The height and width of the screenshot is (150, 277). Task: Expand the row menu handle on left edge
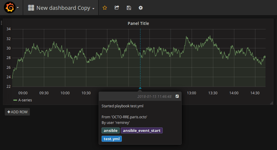[1, 23]
